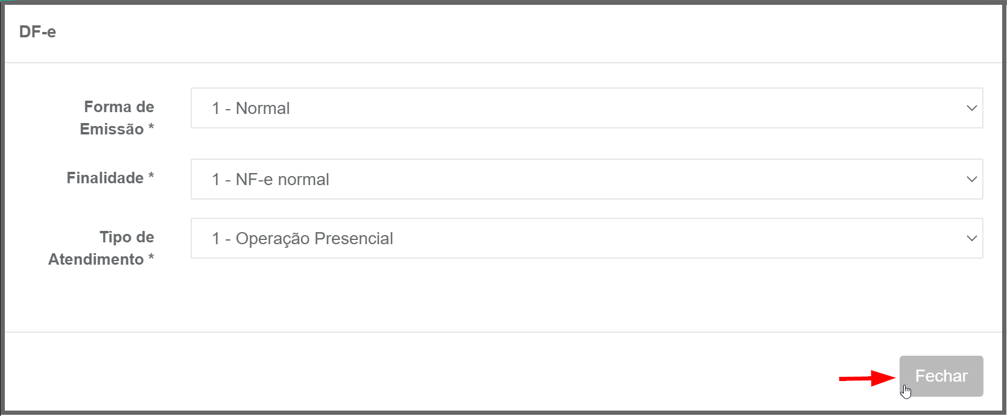Screen dimensions: 1007x416
Task: Click the word 'Tipo de' in label
Action: pos(127,237)
